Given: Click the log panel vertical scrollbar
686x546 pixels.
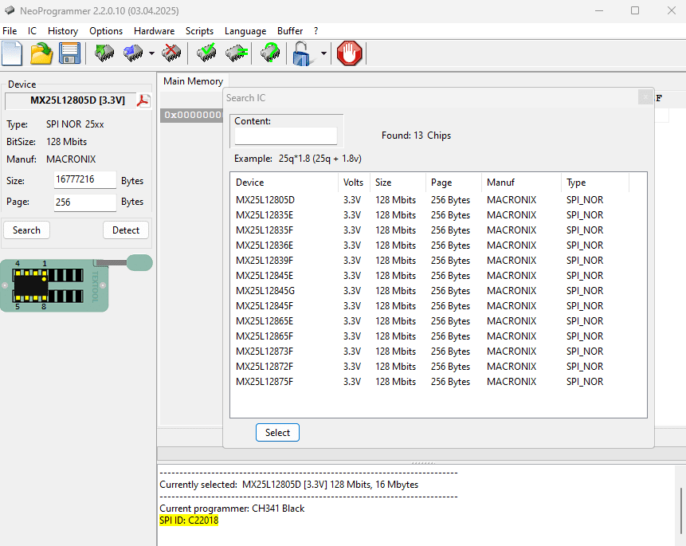Looking at the screenshot, I should click(681, 511).
